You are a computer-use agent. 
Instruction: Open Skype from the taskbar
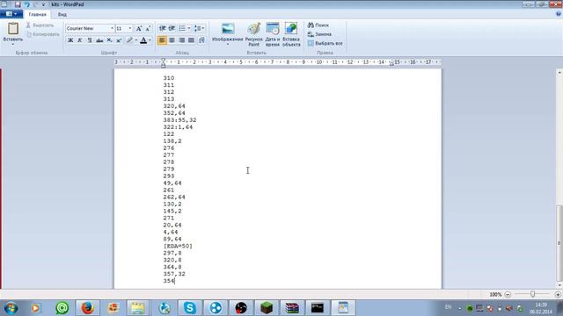point(190,308)
